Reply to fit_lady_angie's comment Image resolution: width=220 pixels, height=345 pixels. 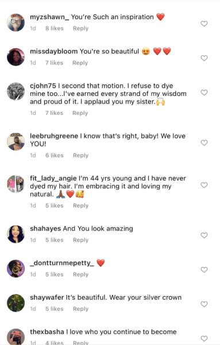click(80, 206)
